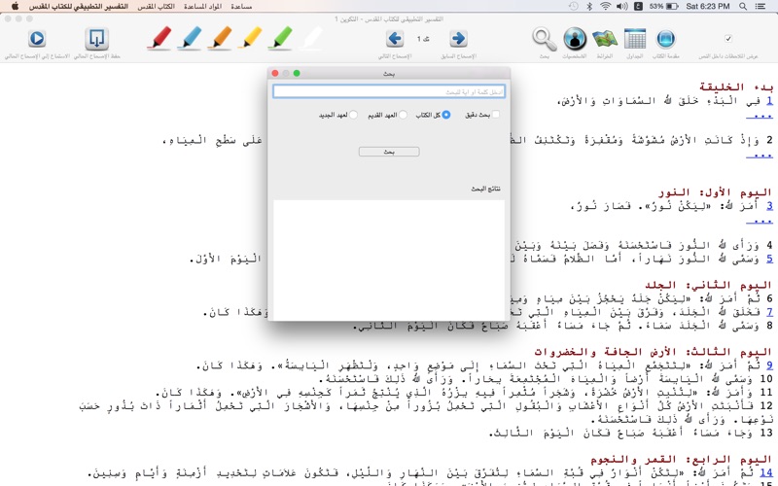
Task: Select the العهد الجديد radio button
Action: [x=353, y=115]
